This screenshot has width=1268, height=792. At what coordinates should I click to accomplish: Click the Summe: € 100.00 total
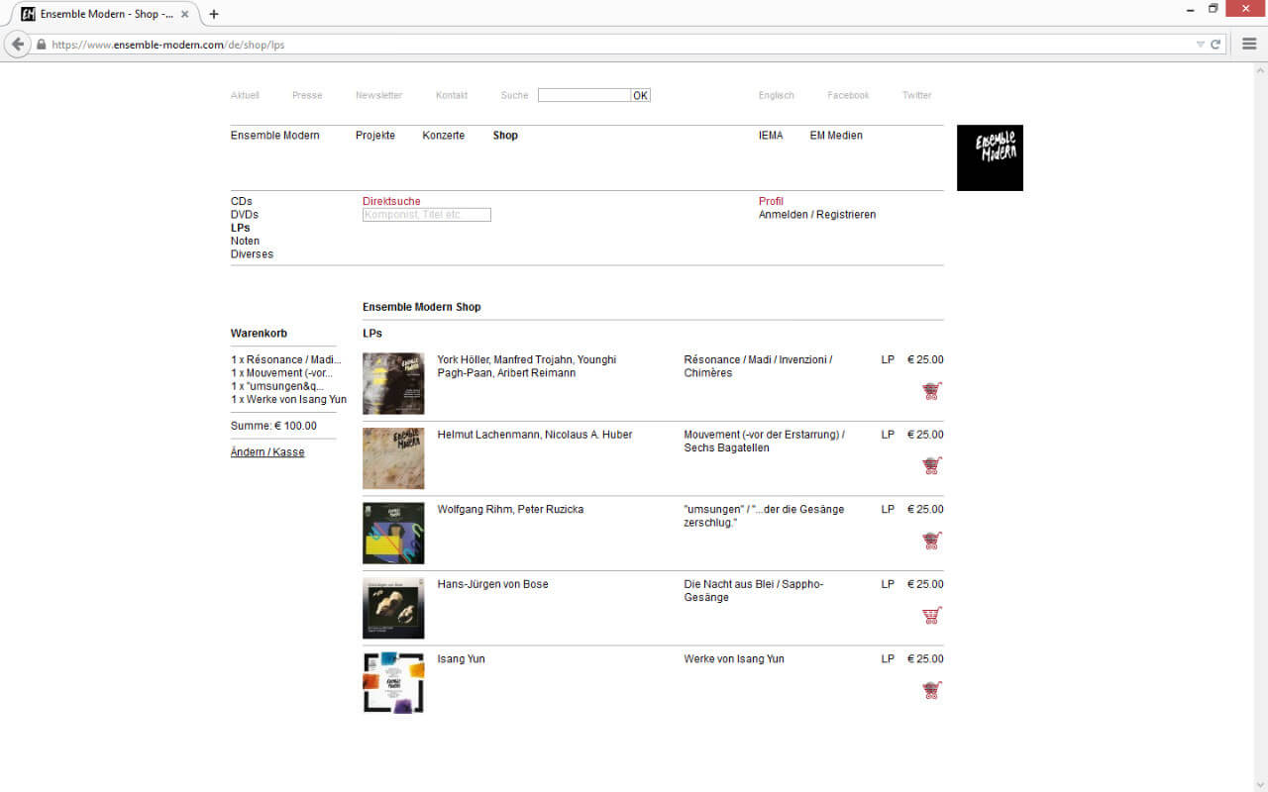[x=273, y=426]
